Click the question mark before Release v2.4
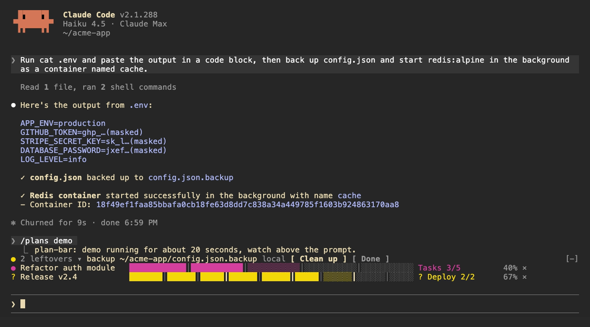The image size is (590, 327). [x=13, y=277]
